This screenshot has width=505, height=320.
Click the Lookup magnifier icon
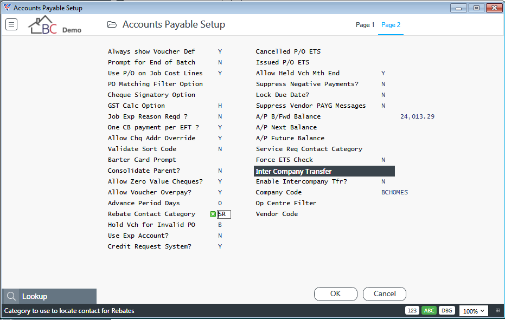click(x=11, y=296)
